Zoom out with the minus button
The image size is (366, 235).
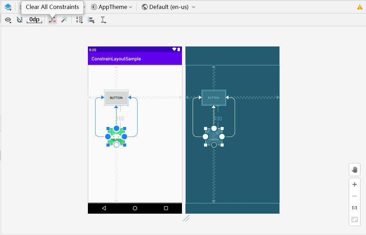(355, 196)
